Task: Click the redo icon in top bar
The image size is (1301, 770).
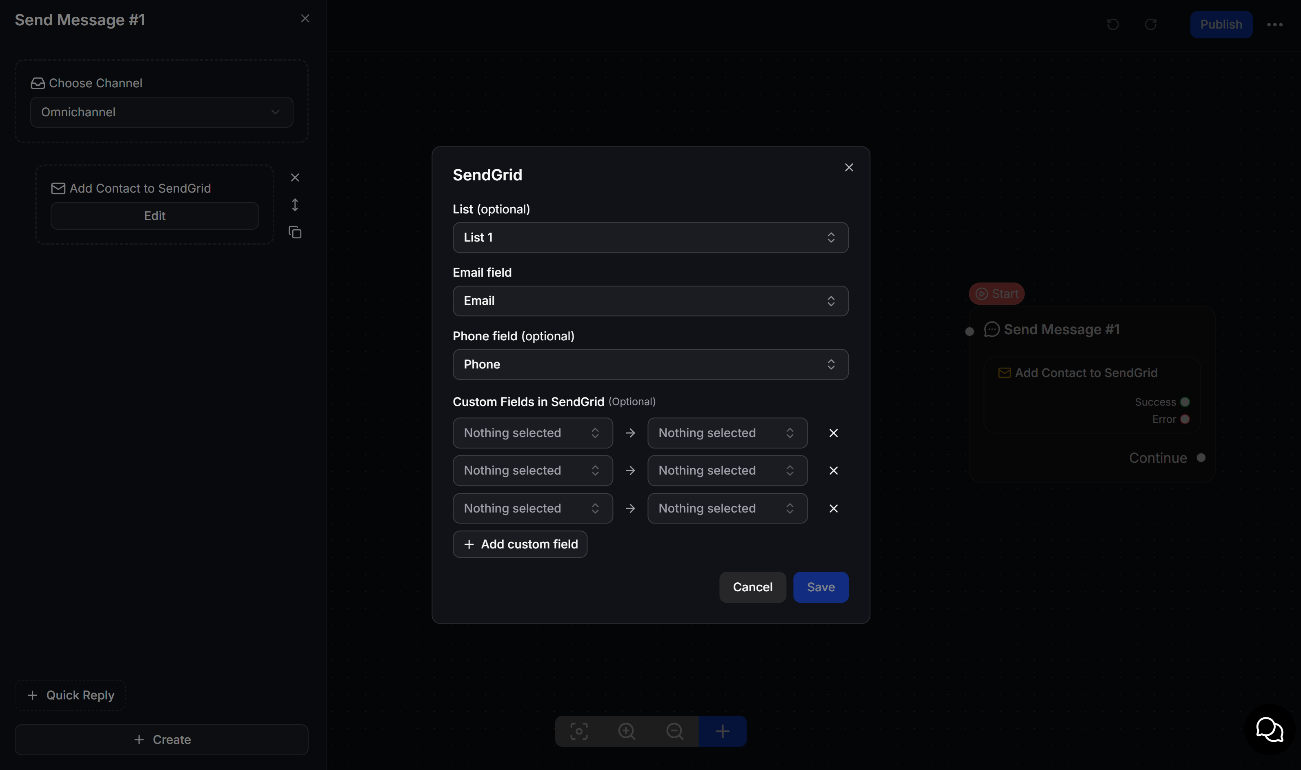Action: [x=1150, y=24]
